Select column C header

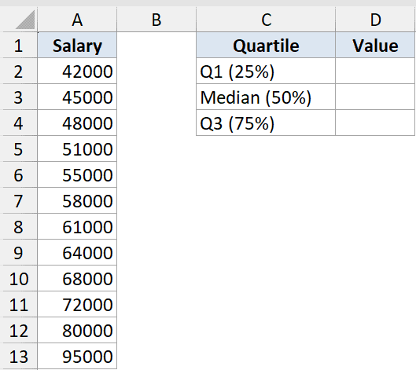pos(266,20)
